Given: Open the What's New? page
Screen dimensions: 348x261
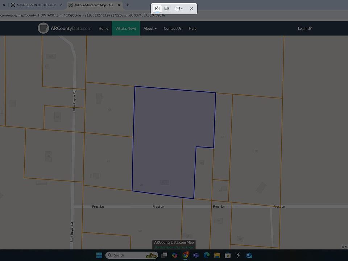Looking at the screenshot, I should click(x=126, y=28).
